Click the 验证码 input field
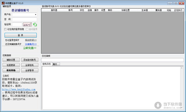This screenshot has height=112, width=186. 17,24
